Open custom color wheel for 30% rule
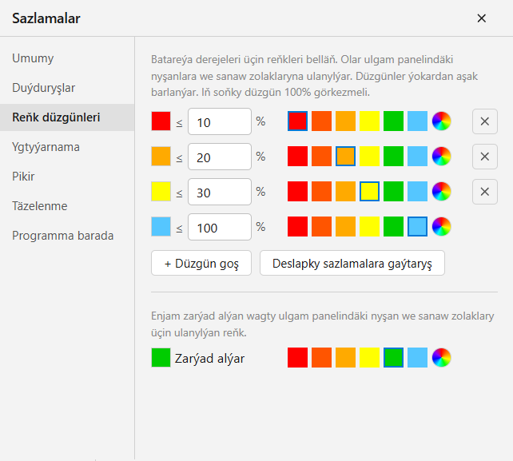 [x=441, y=192]
